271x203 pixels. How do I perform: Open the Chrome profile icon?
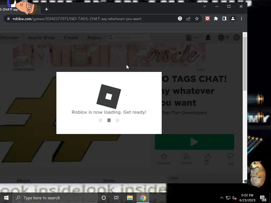[233, 19]
